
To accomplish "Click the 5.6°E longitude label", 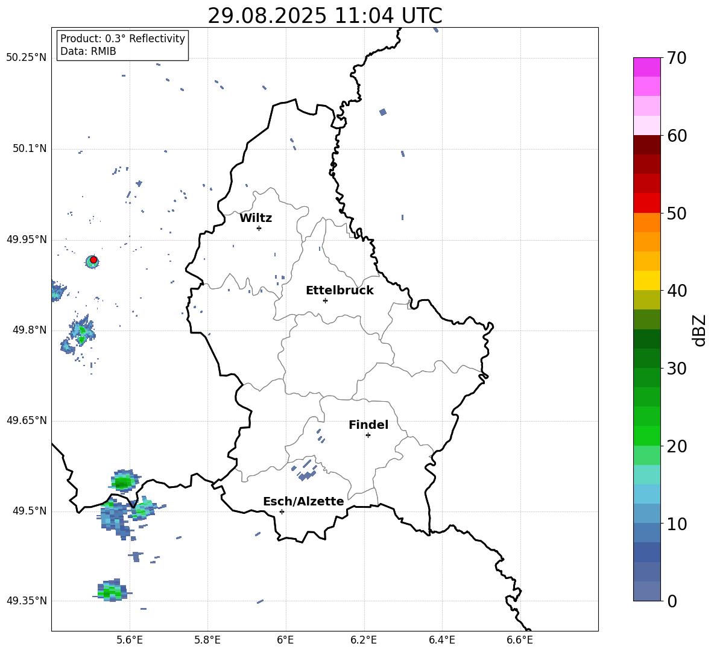I will (130, 640).
